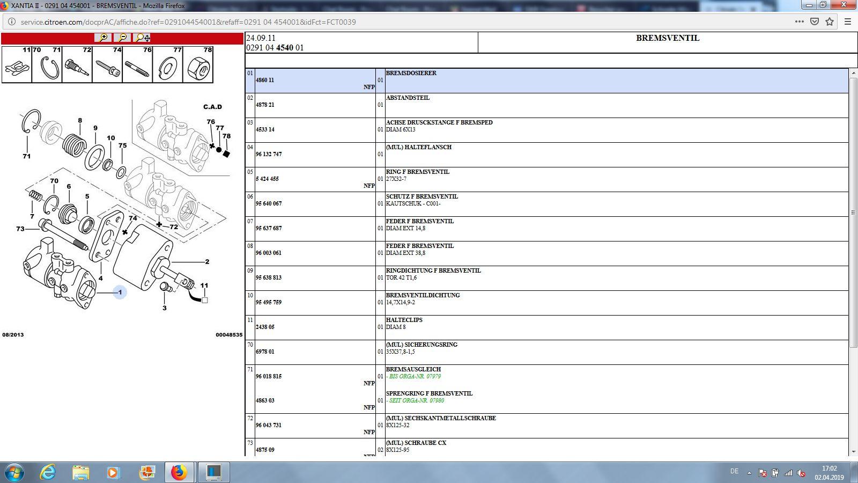Select hex nut thumbnail labeled 78

click(x=198, y=64)
